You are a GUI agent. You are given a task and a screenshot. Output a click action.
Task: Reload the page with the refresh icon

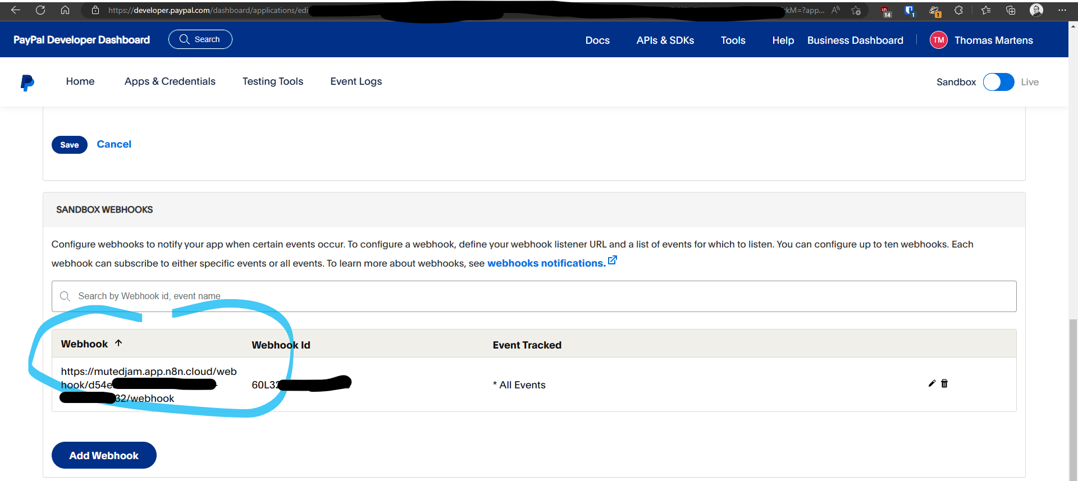(40, 10)
